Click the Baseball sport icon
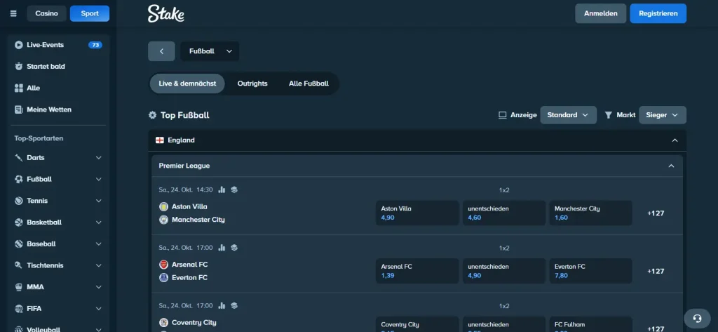Viewport: 718px width, 332px height. point(19,244)
